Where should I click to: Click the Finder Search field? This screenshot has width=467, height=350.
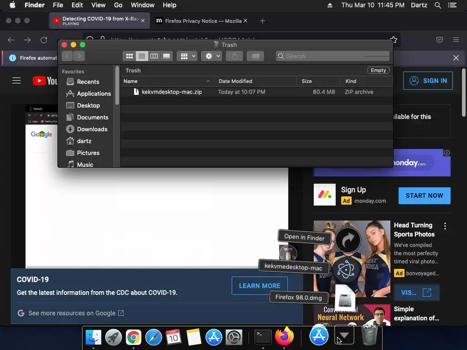[332, 56]
